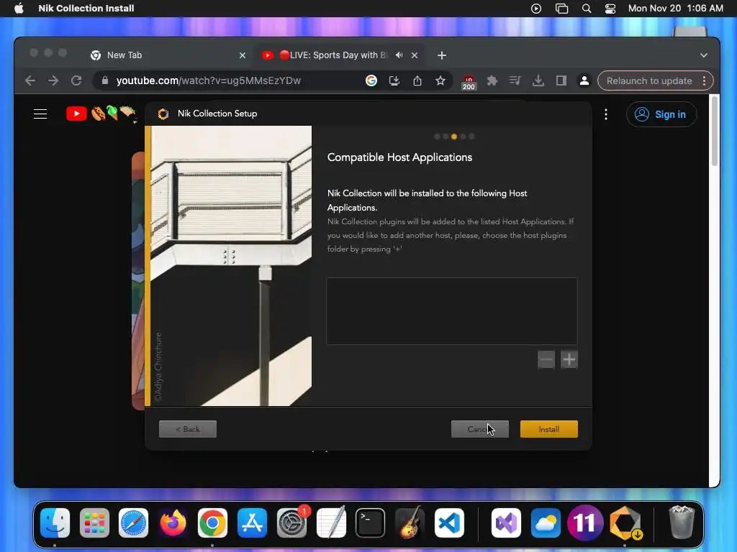
Task: Open Visual Studio Code from the Dock
Action: [x=449, y=523]
